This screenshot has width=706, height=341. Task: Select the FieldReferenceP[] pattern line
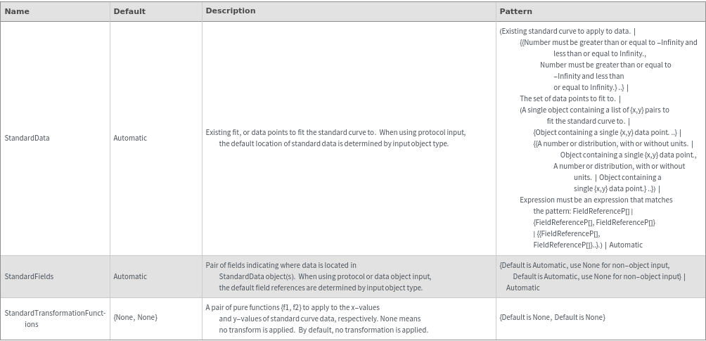[603, 211]
